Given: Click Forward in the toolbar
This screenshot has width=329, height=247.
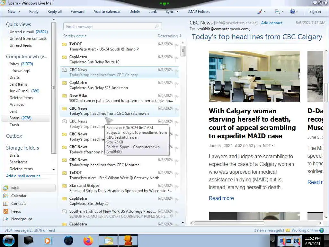Looking at the screenshot, I should coord(77,12).
